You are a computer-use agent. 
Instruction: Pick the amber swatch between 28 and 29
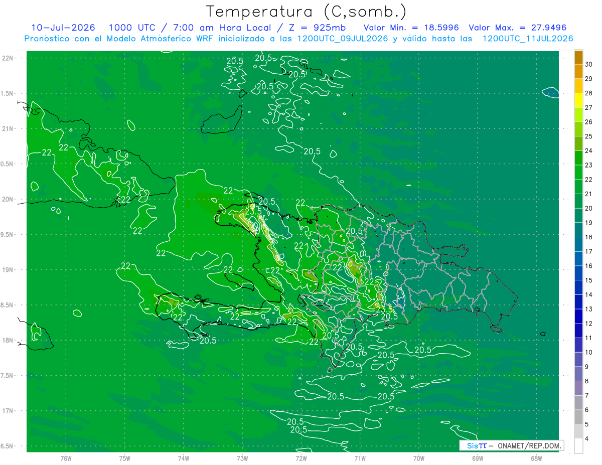[x=578, y=86]
